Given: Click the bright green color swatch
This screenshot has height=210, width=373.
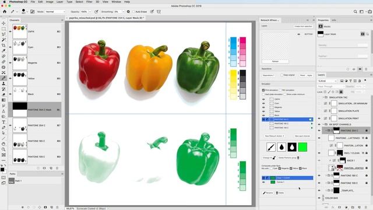Looking at the screenshot, I should [x=302, y=147].
